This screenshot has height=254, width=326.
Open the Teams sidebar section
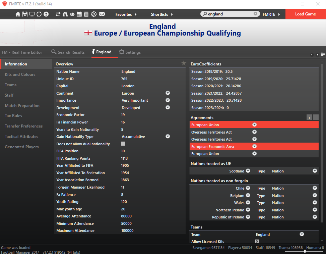tap(11, 85)
